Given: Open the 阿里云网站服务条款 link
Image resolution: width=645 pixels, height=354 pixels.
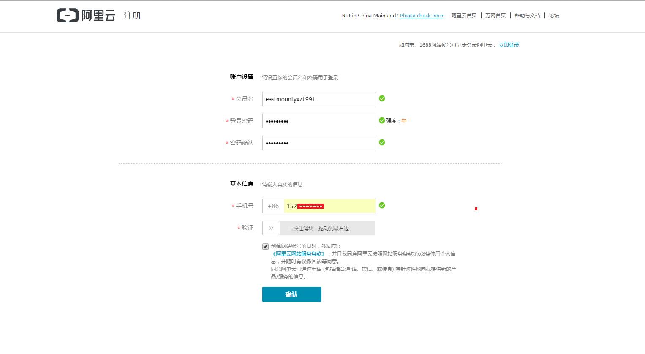Looking at the screenshot, I should [x=299, y=254].
